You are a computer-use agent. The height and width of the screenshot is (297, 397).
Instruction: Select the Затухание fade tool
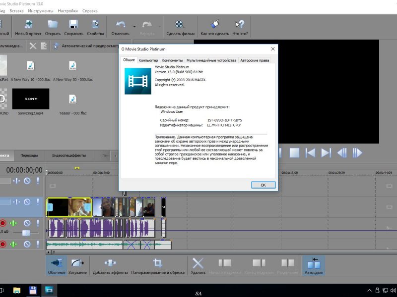pos(77,265)
